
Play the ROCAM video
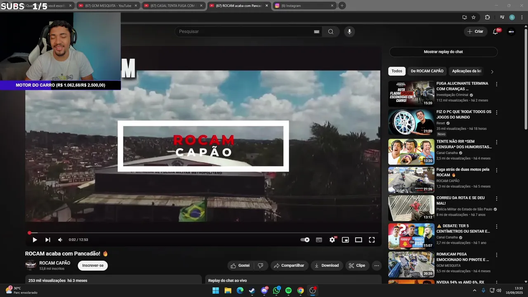point(35,240)
